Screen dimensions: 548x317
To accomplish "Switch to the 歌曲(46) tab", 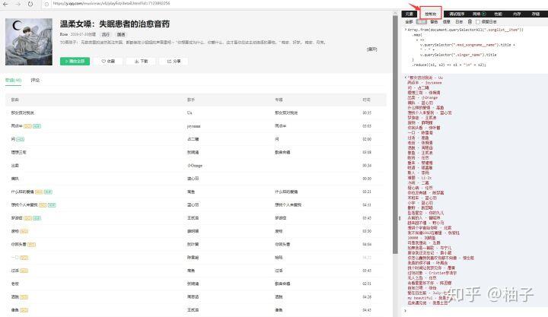I will [x=13, y=81].
